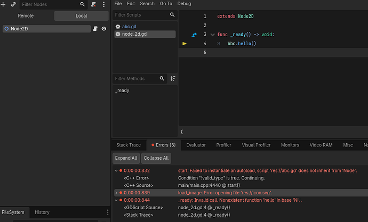Open the Stack Trace tab
Screen dimensions: 368x222
coord(129,145)
